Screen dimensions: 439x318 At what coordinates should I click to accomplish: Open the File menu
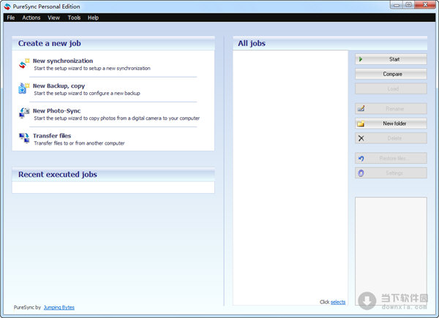click(x=11, y=18)
